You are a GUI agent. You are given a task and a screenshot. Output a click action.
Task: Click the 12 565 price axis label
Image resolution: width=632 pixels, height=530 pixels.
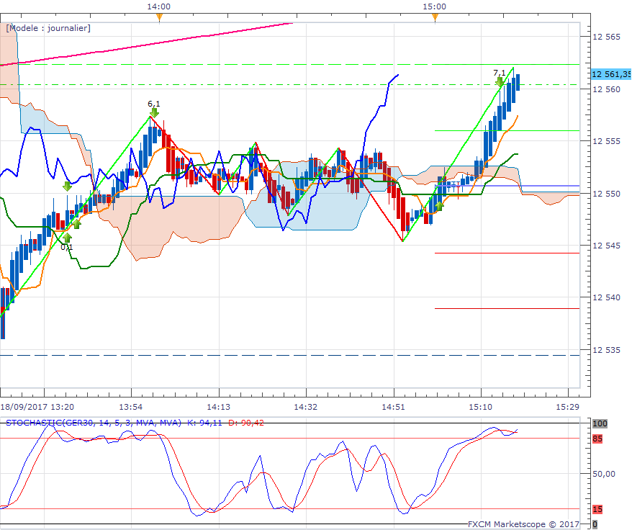tap(606, 36)
